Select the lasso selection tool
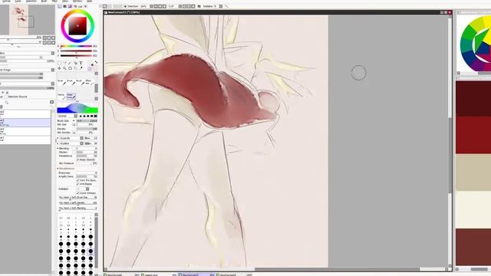491x276 pixels. pyautogui.click(x=64, y=63)
